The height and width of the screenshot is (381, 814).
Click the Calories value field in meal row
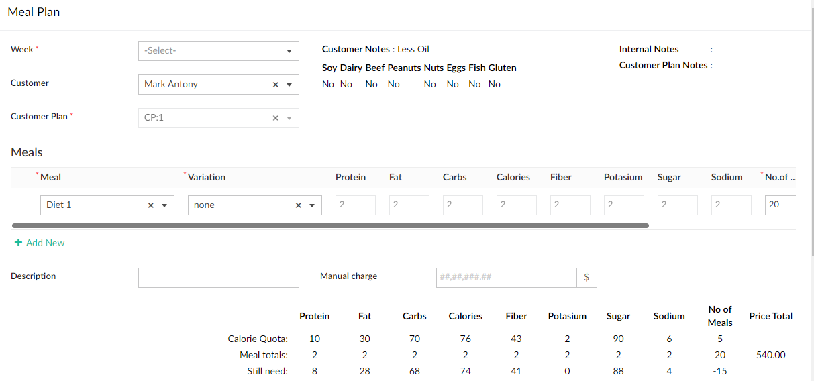tap(516, 205)
